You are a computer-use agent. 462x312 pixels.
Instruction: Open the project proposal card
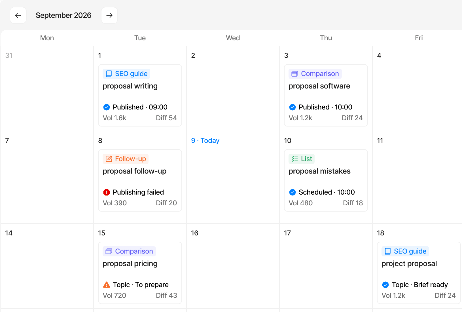(419, 273)
